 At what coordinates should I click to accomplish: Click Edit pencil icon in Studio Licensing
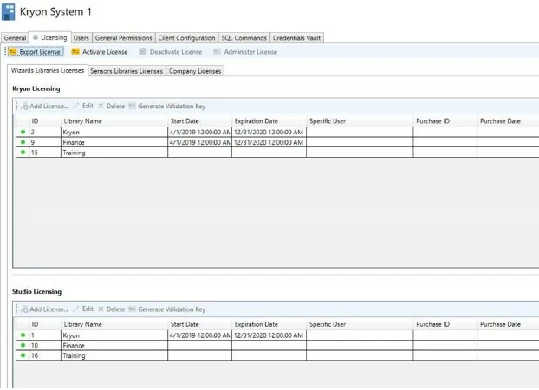(76, 309)
